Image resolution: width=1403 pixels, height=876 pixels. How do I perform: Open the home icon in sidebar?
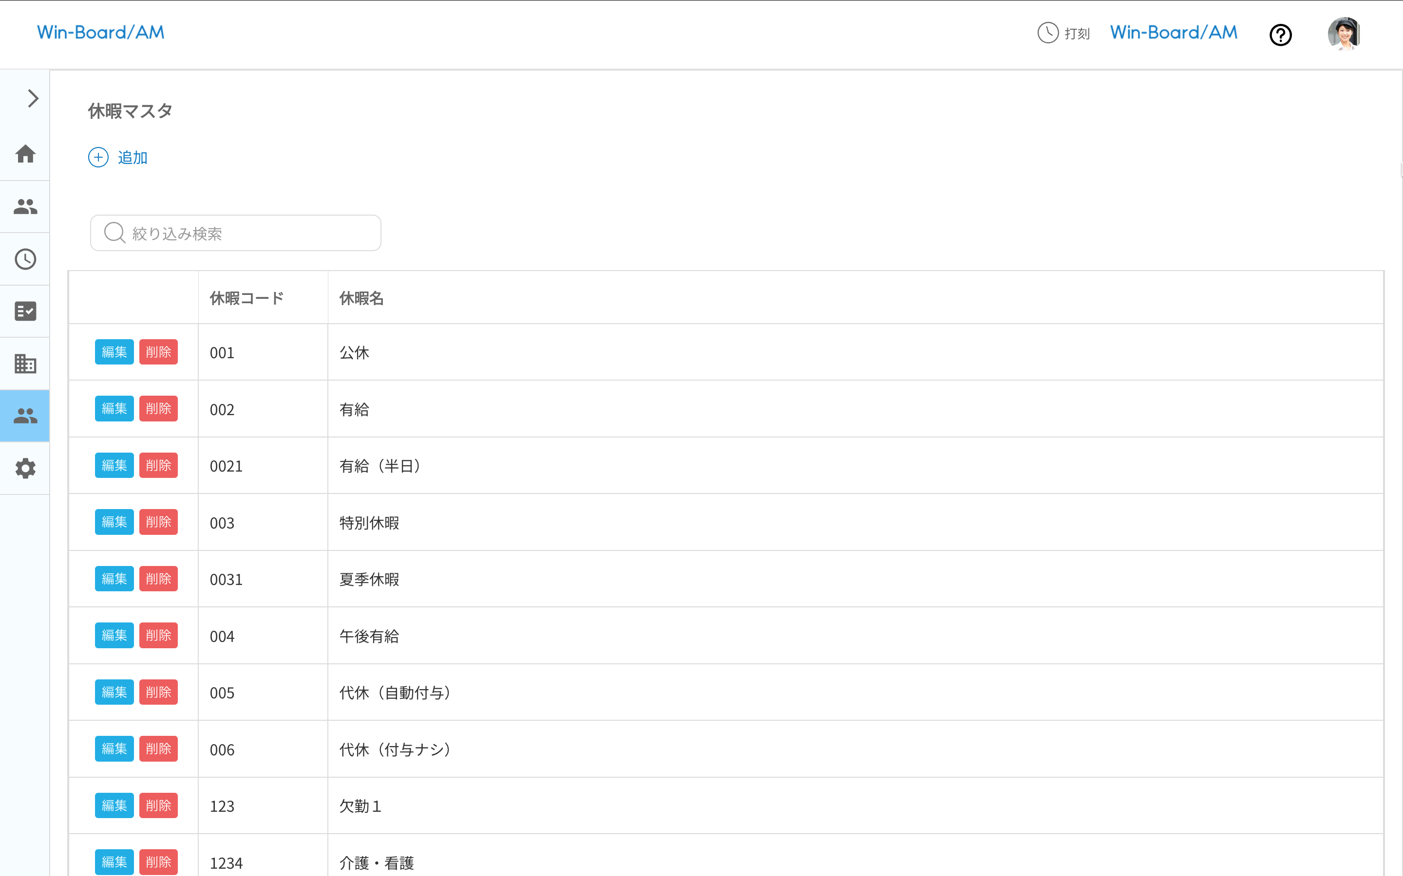[x=25, y=154]
